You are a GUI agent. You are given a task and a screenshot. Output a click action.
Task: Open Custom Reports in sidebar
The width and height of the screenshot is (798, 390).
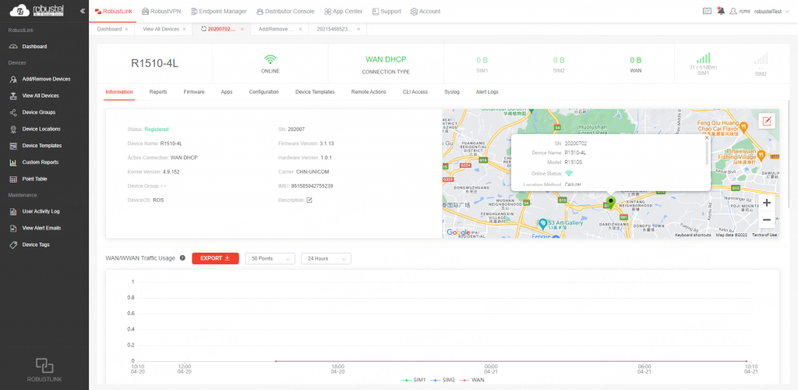[41, 162]
